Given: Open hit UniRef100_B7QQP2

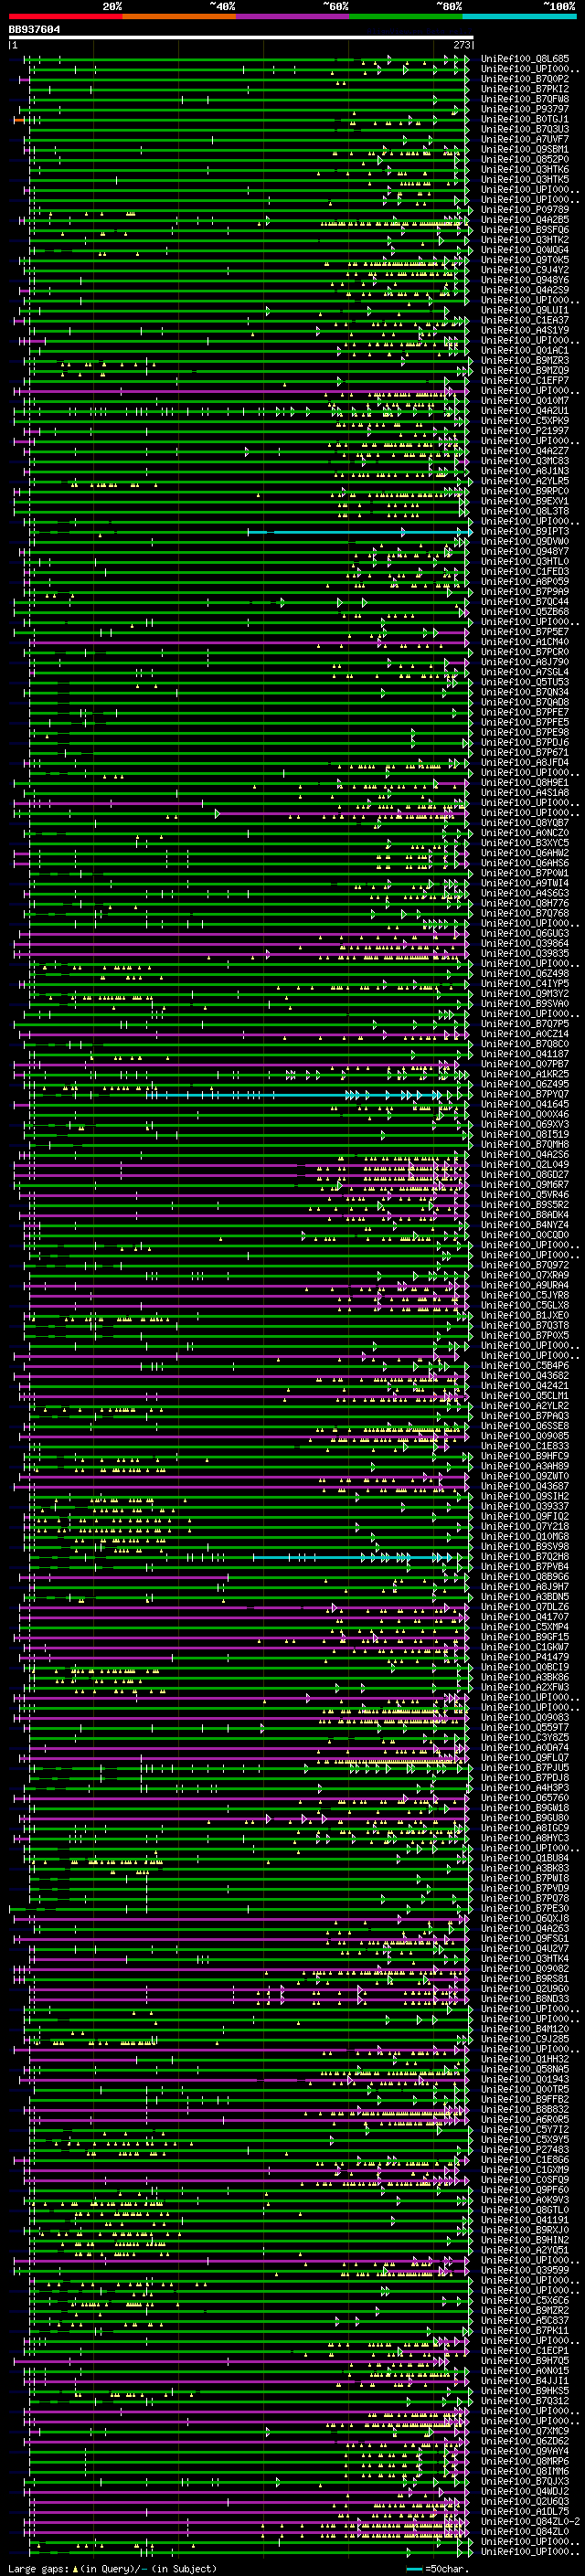Looking at the screenshot, I should (525, 79).
